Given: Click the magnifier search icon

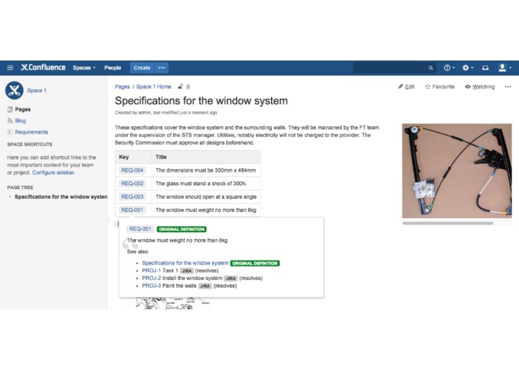Looking at the screenshot, I should click(x=431, y=68).
